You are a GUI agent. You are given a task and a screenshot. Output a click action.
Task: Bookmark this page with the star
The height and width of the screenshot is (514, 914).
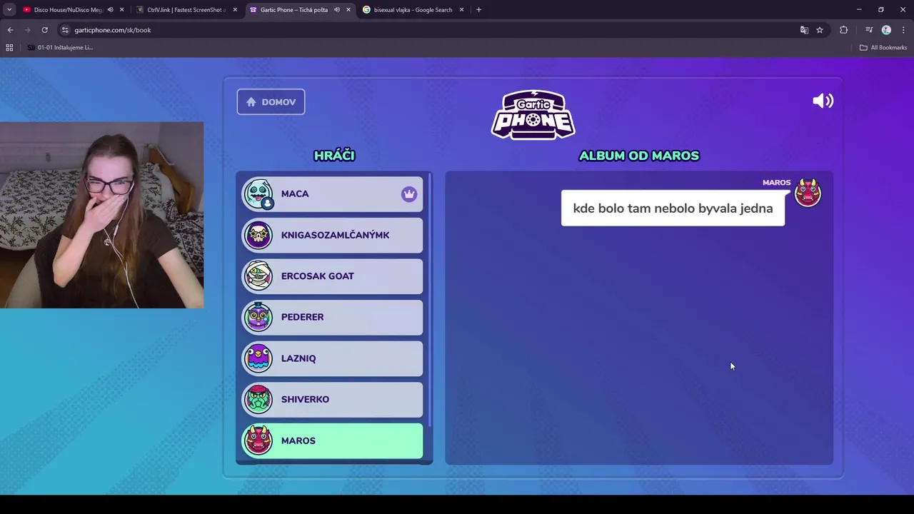[820, 30]
